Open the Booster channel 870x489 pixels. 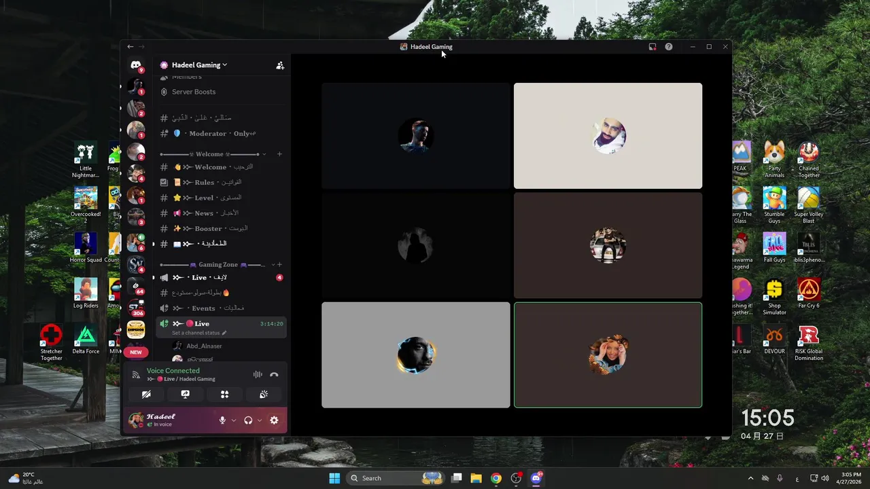(x=221, y=229)
